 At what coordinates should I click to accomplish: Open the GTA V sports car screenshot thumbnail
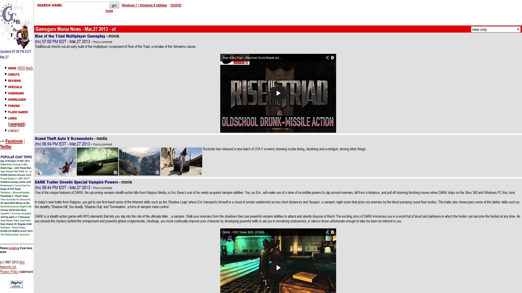pos(97,161)
